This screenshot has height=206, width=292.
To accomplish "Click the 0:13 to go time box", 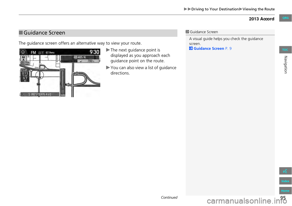I will click(x=25, y=75).
